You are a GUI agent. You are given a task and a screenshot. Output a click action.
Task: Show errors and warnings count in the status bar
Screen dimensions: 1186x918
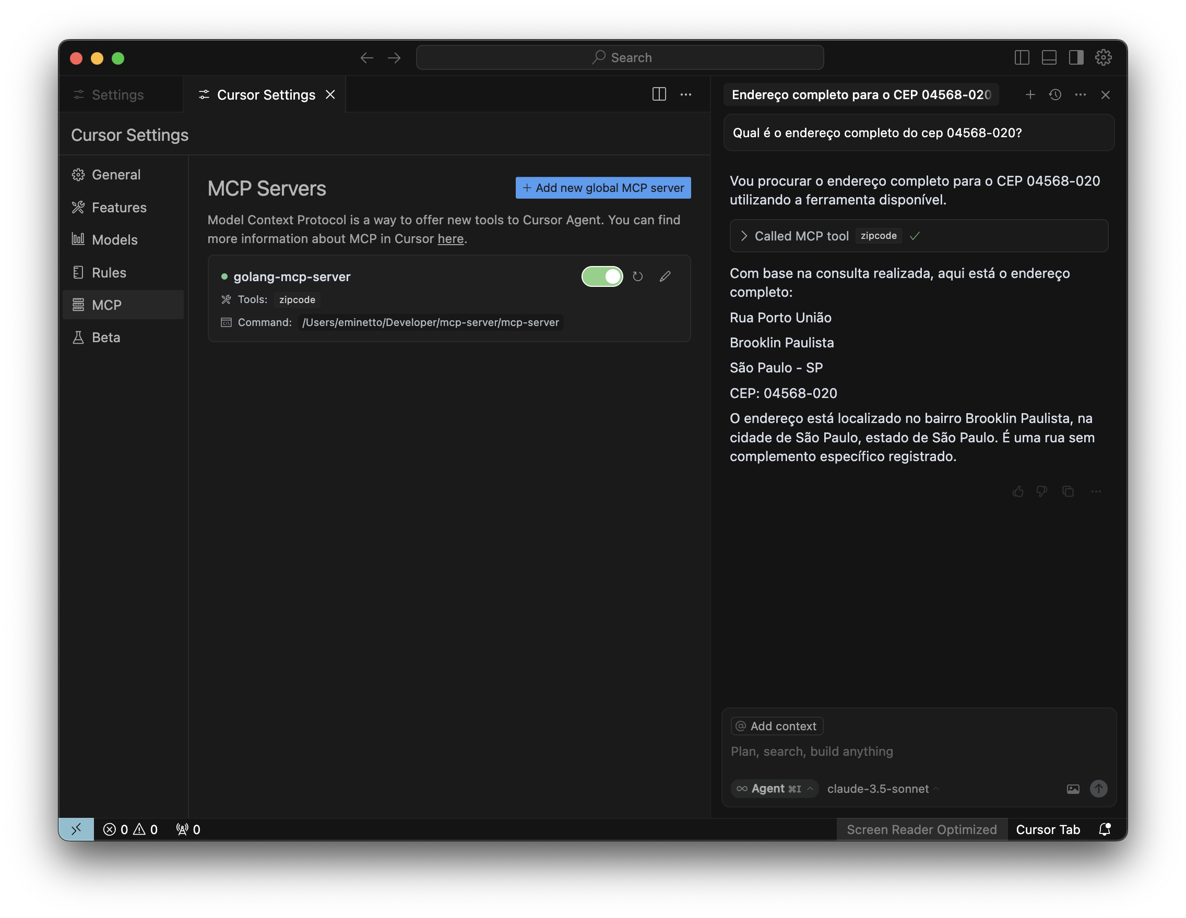pos(131,829)
